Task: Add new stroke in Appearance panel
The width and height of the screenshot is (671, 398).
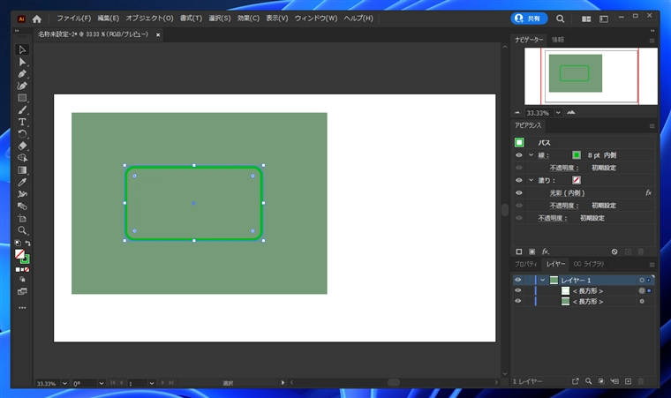Action: coord(518,252)
